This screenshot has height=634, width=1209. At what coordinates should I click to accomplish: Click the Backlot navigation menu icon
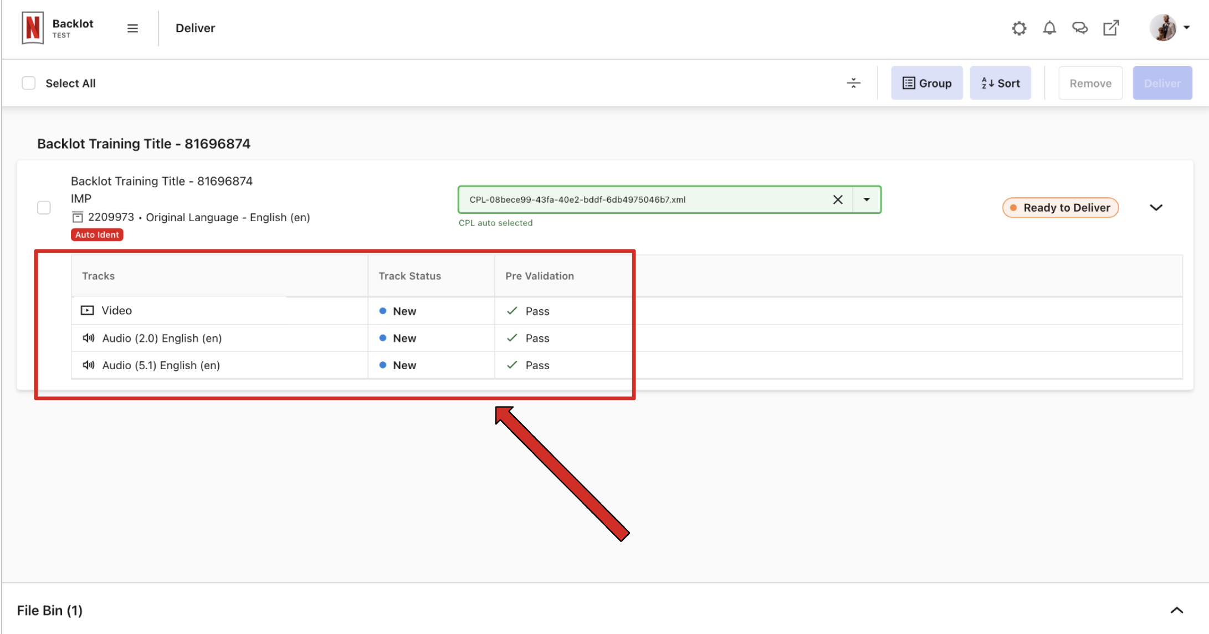[x=132, y=28]
